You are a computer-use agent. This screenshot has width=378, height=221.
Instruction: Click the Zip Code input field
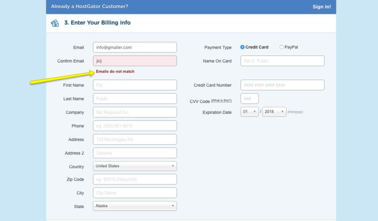pyautogui.click(x=135, y=179)
